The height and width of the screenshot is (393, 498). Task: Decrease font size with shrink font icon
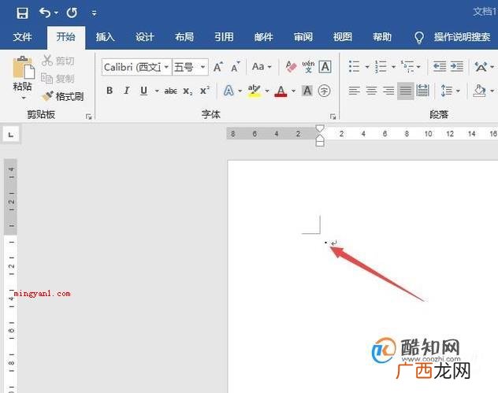point(236,67)
